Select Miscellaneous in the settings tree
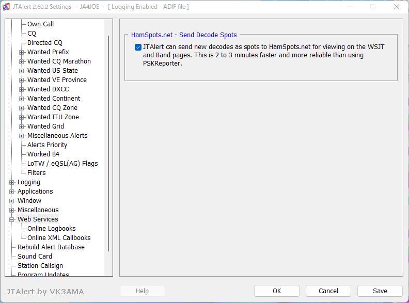 pos(38,210)
